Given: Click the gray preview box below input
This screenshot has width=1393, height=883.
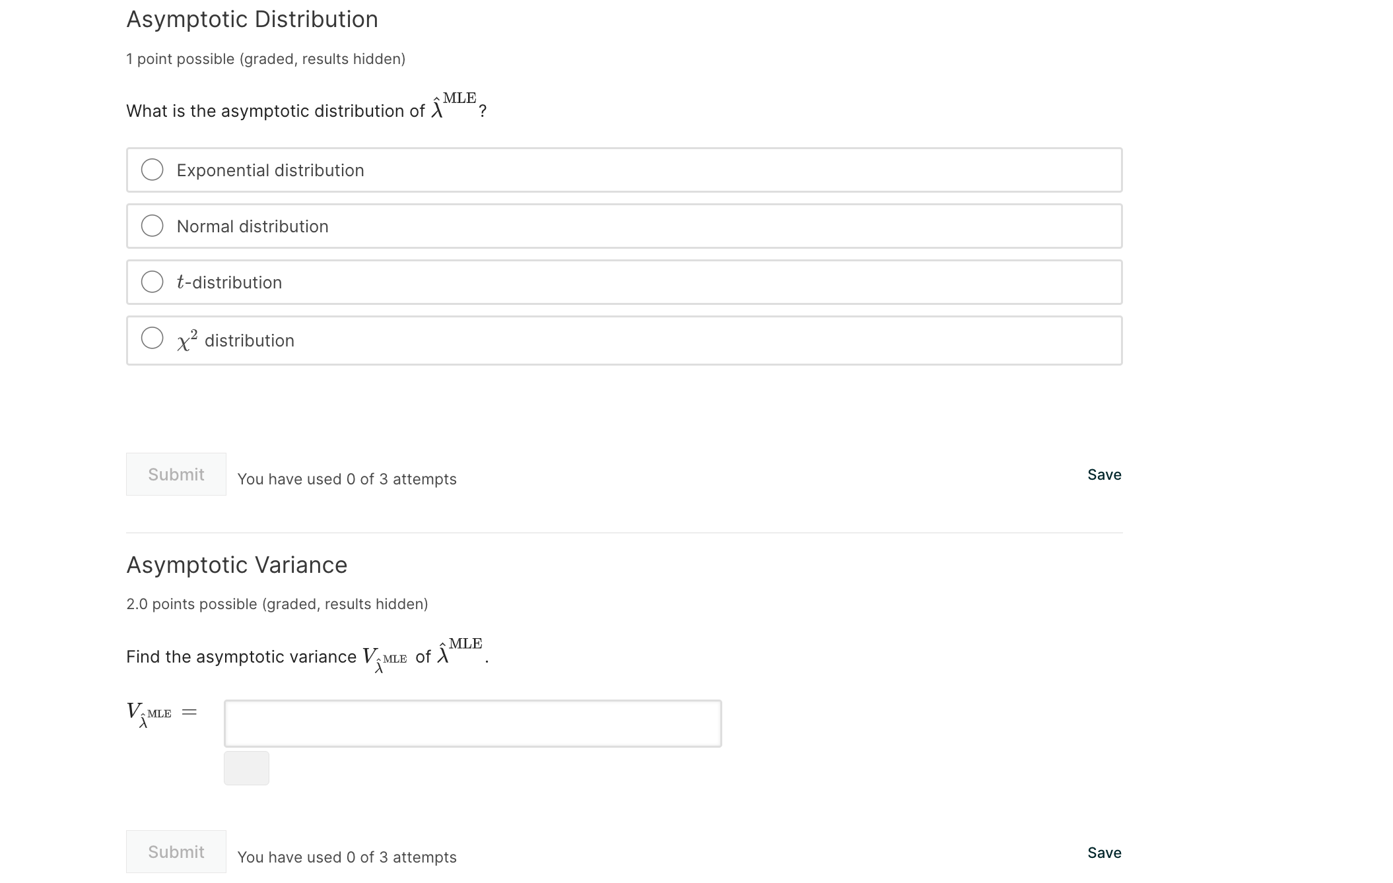Looking at the screenshot, I should (x=246, y=768).
